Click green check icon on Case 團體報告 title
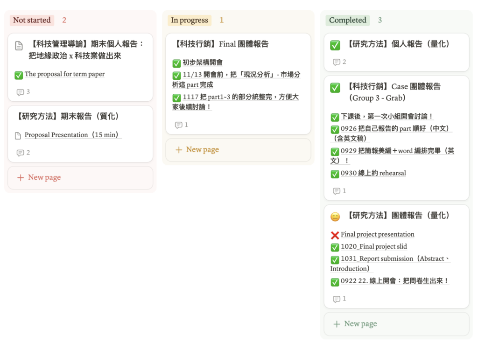Screen dimensions: 478x363 pyautogui.click(x=335, y=88)
